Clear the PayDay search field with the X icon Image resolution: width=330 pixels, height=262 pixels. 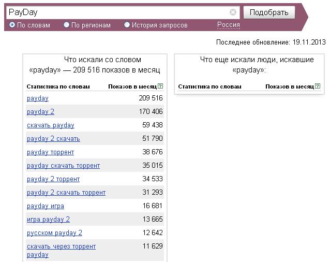(233, 12)
